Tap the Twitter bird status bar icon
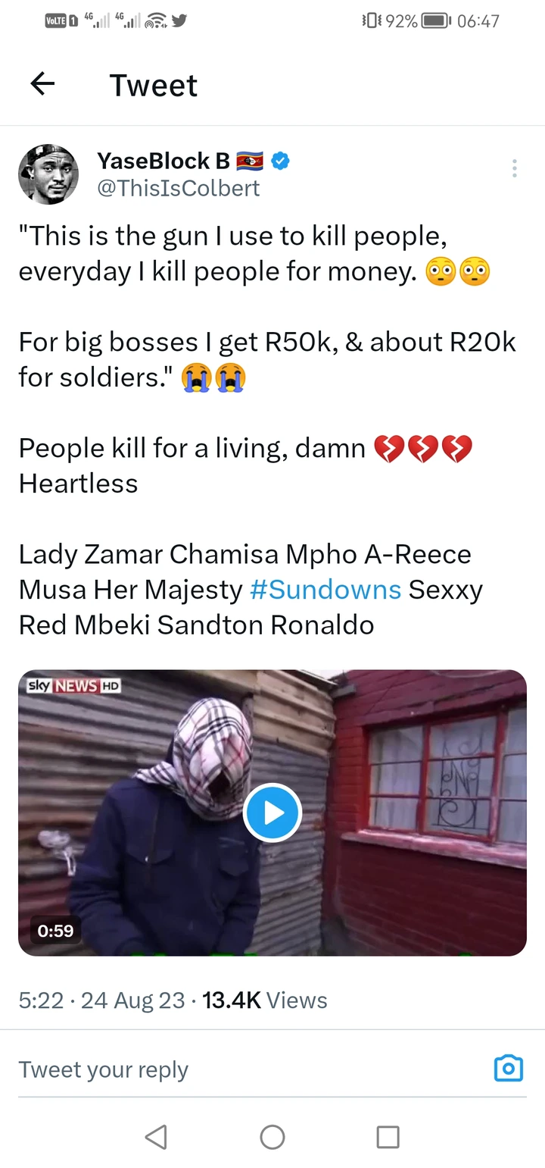Screen dimensions: 545x1168 tap(179, 21)
